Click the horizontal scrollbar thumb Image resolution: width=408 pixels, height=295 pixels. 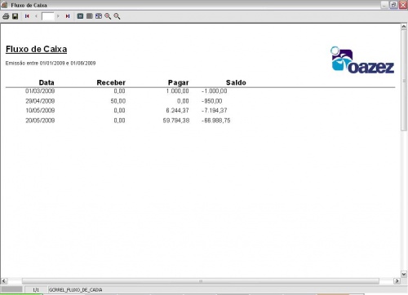pyautogui.click(x=201, y=281)
